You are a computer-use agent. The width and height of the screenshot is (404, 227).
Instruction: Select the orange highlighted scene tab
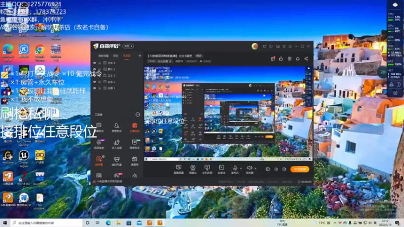[x=127, y=56]
